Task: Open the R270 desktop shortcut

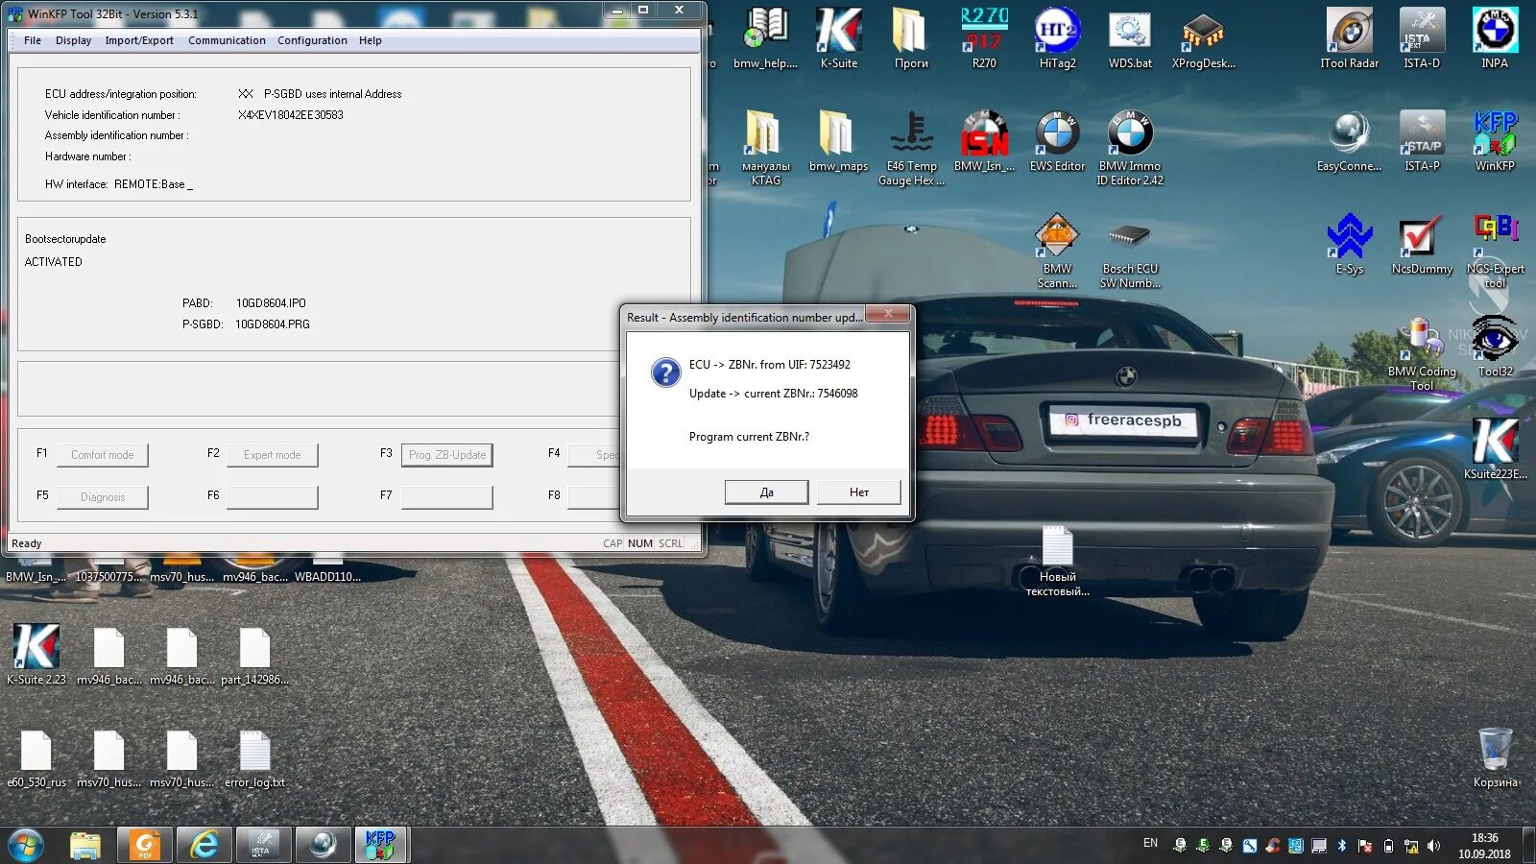Action: 984,39
